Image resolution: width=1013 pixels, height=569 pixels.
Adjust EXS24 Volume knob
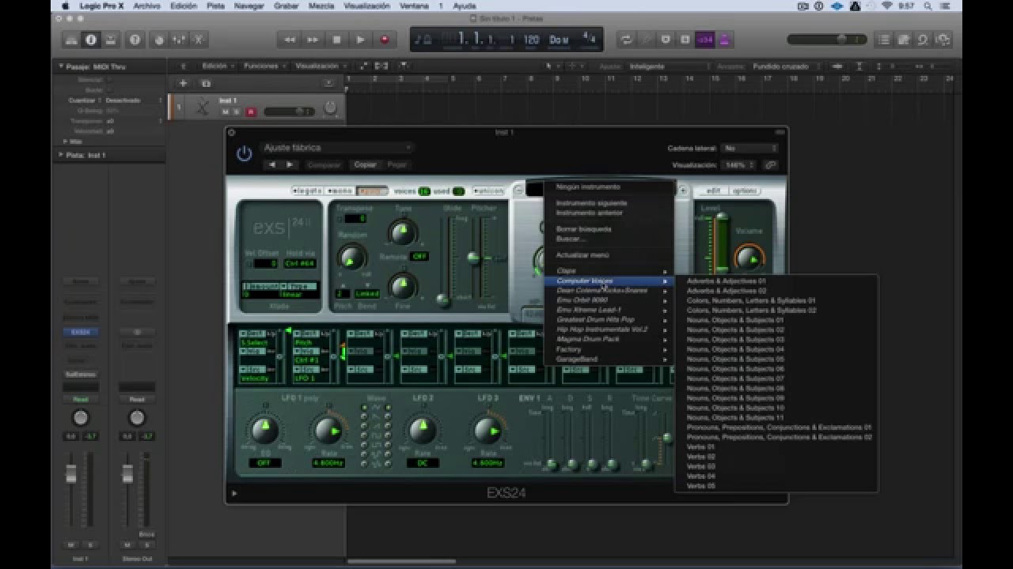click(747, 258)
